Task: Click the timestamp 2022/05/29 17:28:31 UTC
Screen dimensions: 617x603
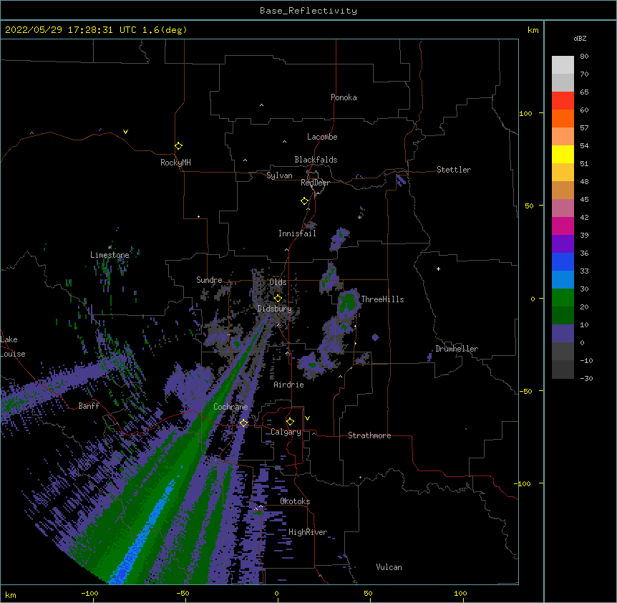Action: point(70,30)
